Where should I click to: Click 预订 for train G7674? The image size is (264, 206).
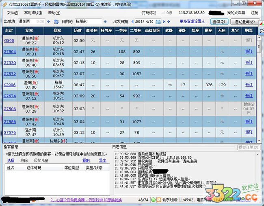click(x=249, y=96)
